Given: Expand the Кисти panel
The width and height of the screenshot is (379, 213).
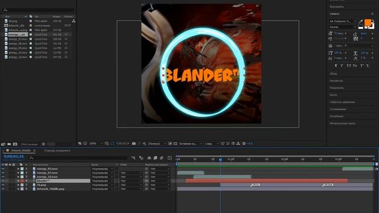Looking at the screenshot, I should pyautogui.click(x=333, y=95).
